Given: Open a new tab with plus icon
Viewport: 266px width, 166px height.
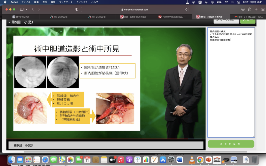Looking at the screenshot, I should 256,9.
